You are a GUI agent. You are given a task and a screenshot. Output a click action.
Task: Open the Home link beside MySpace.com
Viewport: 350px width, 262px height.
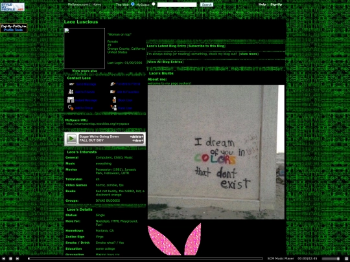[97, 5]
